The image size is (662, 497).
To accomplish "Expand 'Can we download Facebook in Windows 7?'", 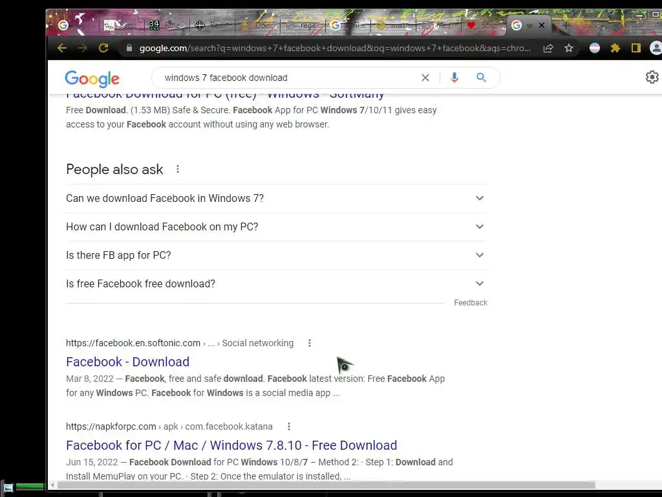I will click(x=277, y=198).
